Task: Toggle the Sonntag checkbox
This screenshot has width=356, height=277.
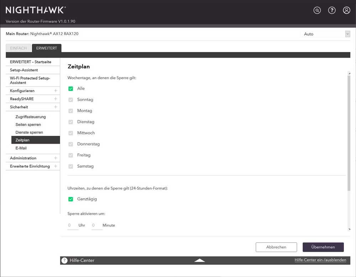Action: (70, 100)
